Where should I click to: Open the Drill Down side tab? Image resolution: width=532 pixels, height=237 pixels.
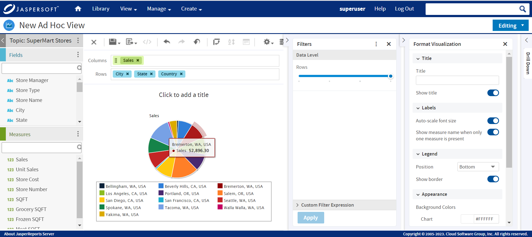(x=528, y=63)
